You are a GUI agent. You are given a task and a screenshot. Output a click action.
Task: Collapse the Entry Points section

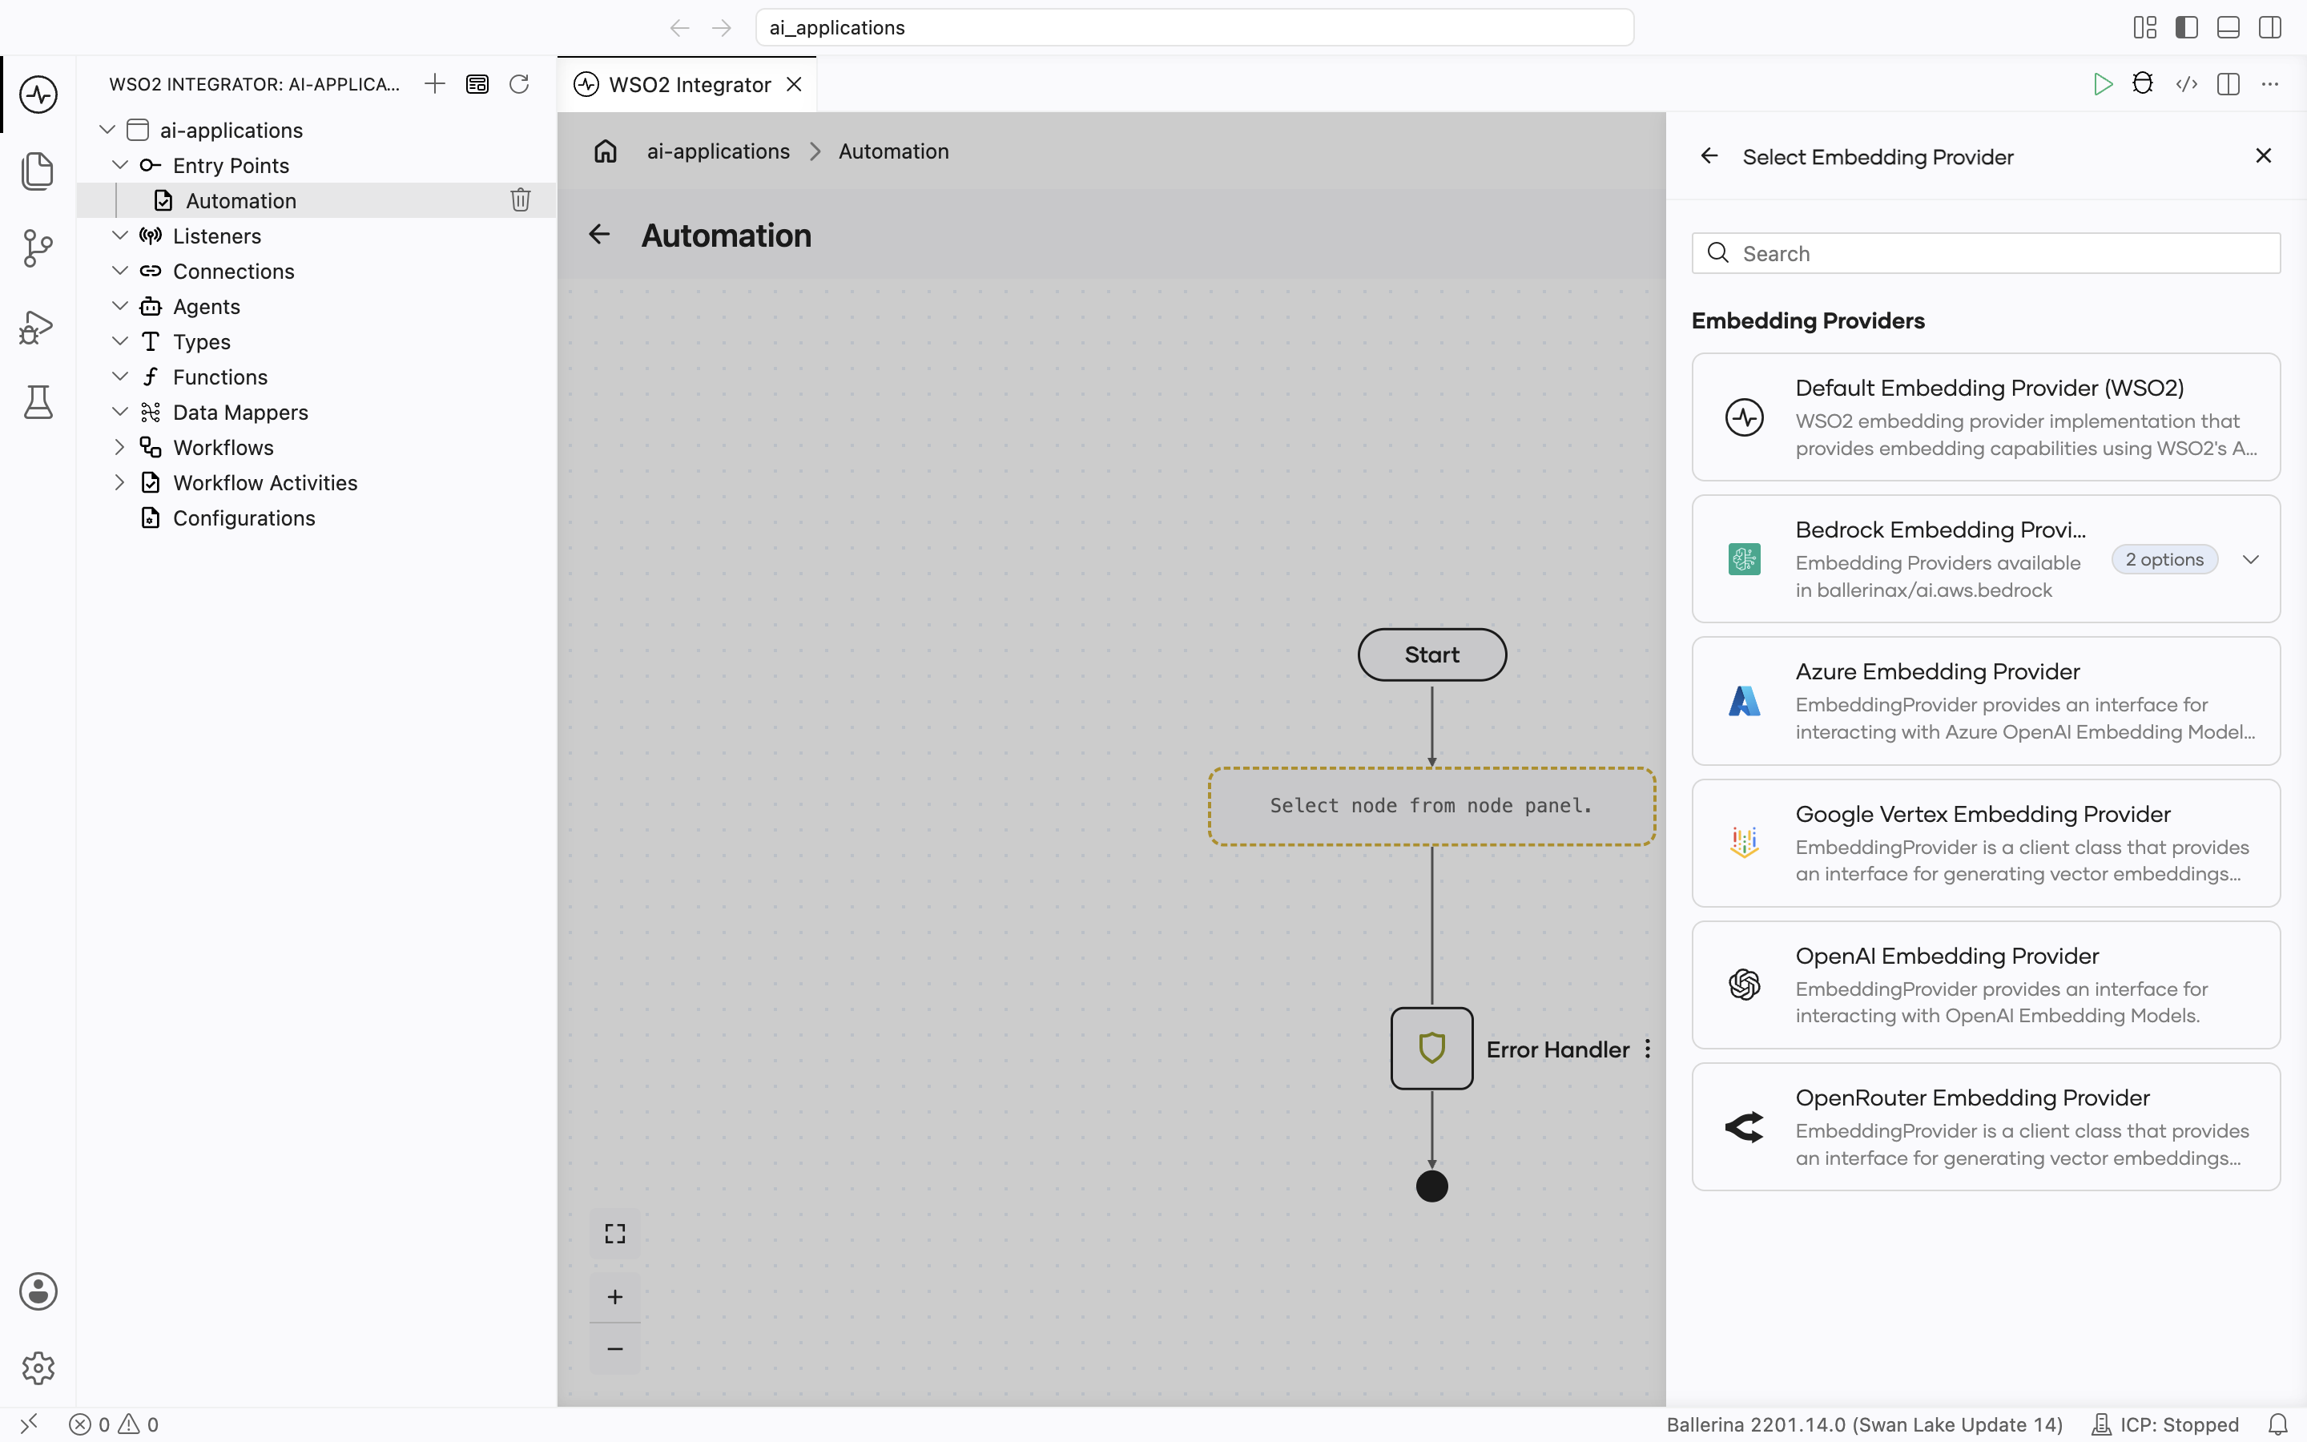click(x=120, y=165)
